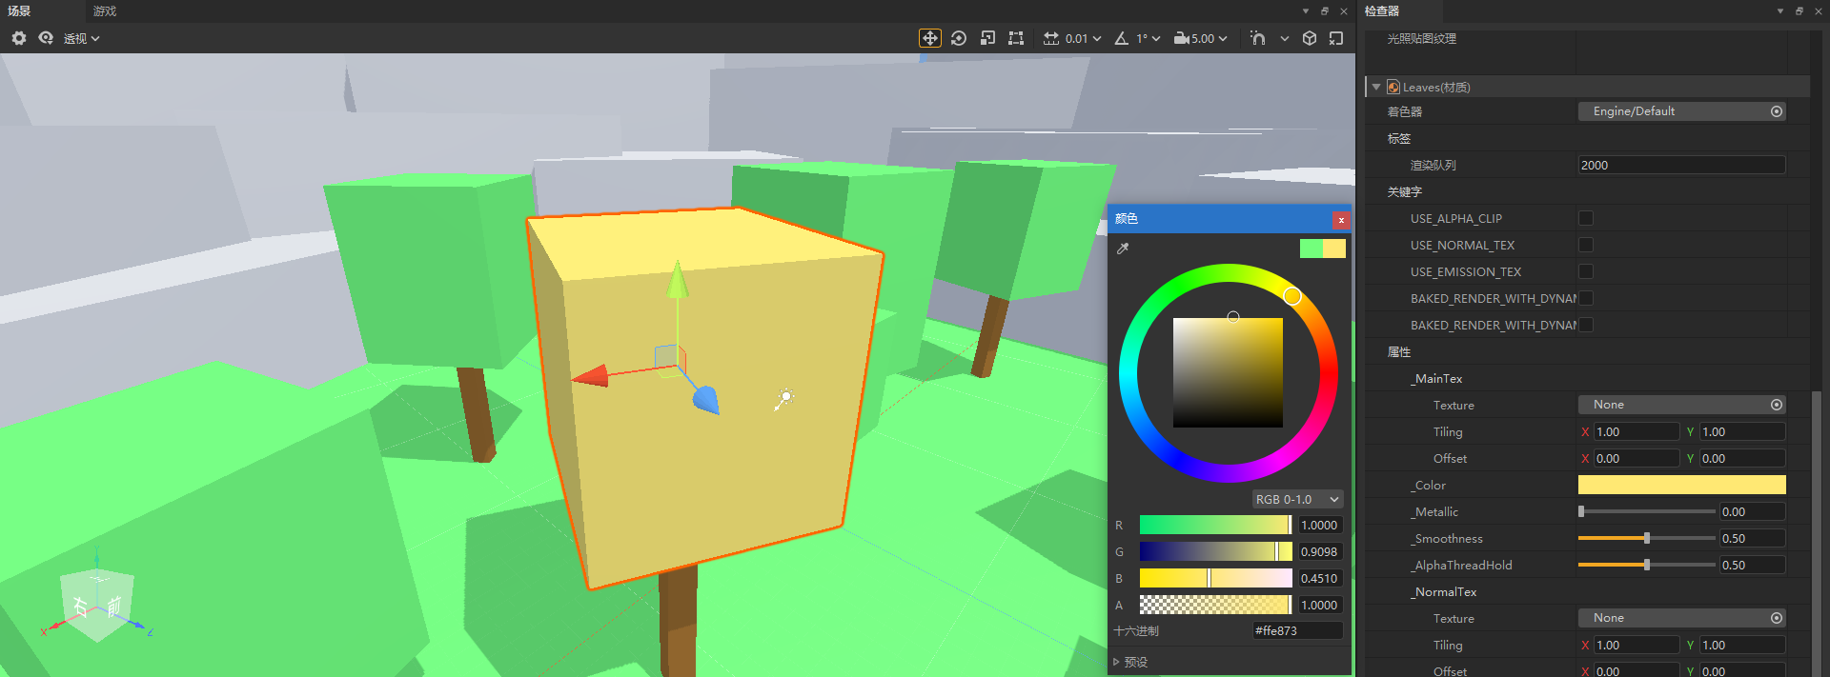Select the Scale tool in scene toolbar
This screenshot has width=1830, height=677.
pos(987,38)
